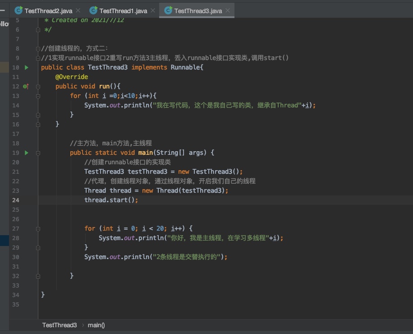Viewport: 413px width, 334px height.
Task: Collapse the for loop on line 27
Action: [x=38, y=229]
